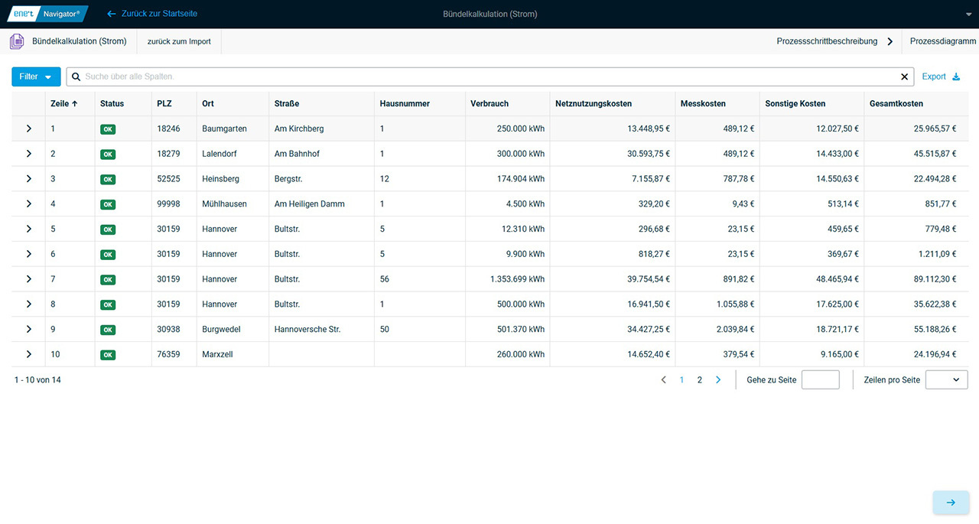Go to next page arrow in pagination
The height and width of the screenshot is (524, 979).
(x=717, y=379)
